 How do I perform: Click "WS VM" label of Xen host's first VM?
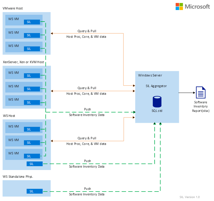click(x=14, y=73)
